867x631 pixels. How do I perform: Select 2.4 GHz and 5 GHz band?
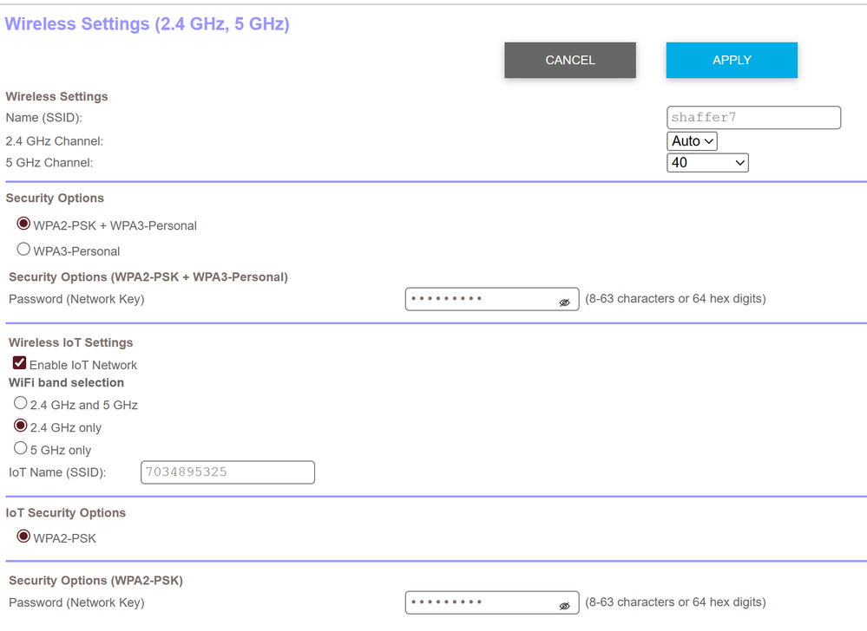21,404
